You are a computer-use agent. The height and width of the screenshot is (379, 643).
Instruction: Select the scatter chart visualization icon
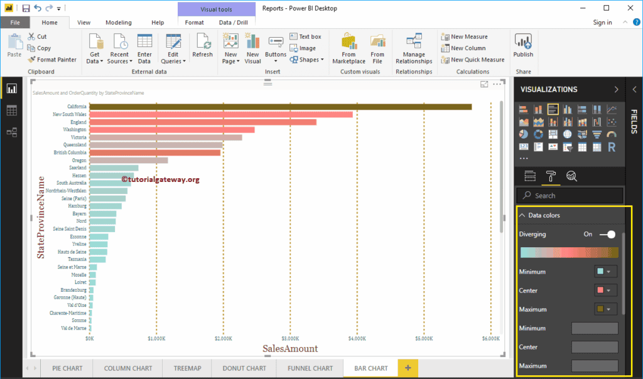tap(612, 122)
